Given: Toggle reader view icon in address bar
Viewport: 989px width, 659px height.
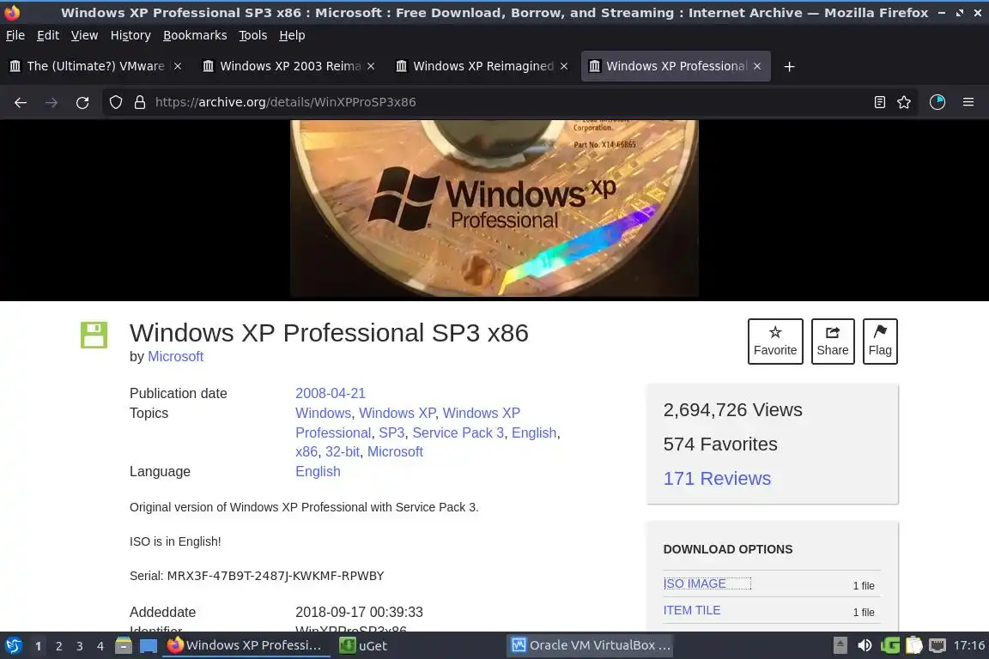Looking at the screenshot, I should click(x=880, y=102).
